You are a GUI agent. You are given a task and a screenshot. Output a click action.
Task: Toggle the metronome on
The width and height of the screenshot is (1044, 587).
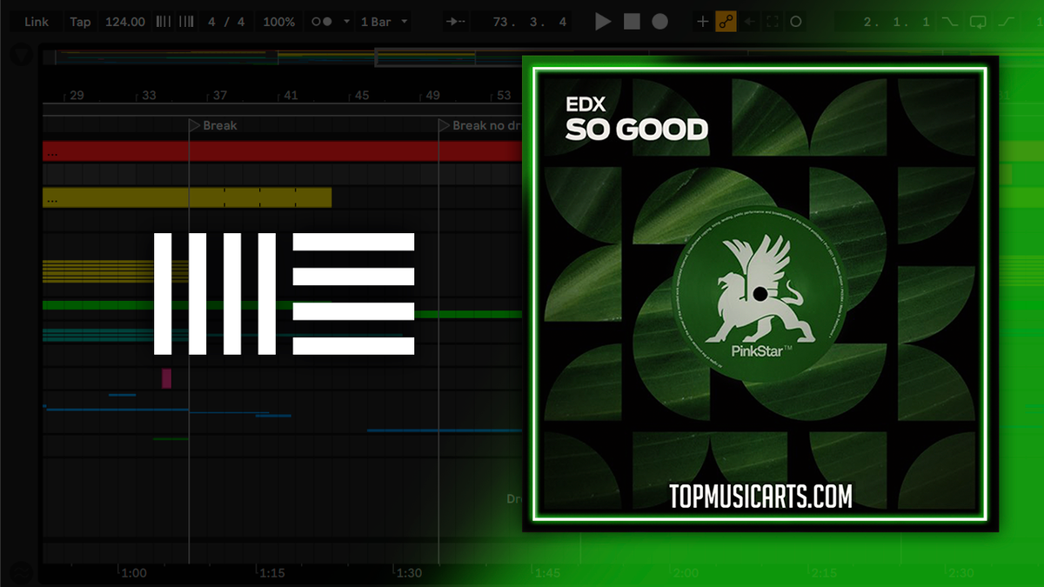322,21
